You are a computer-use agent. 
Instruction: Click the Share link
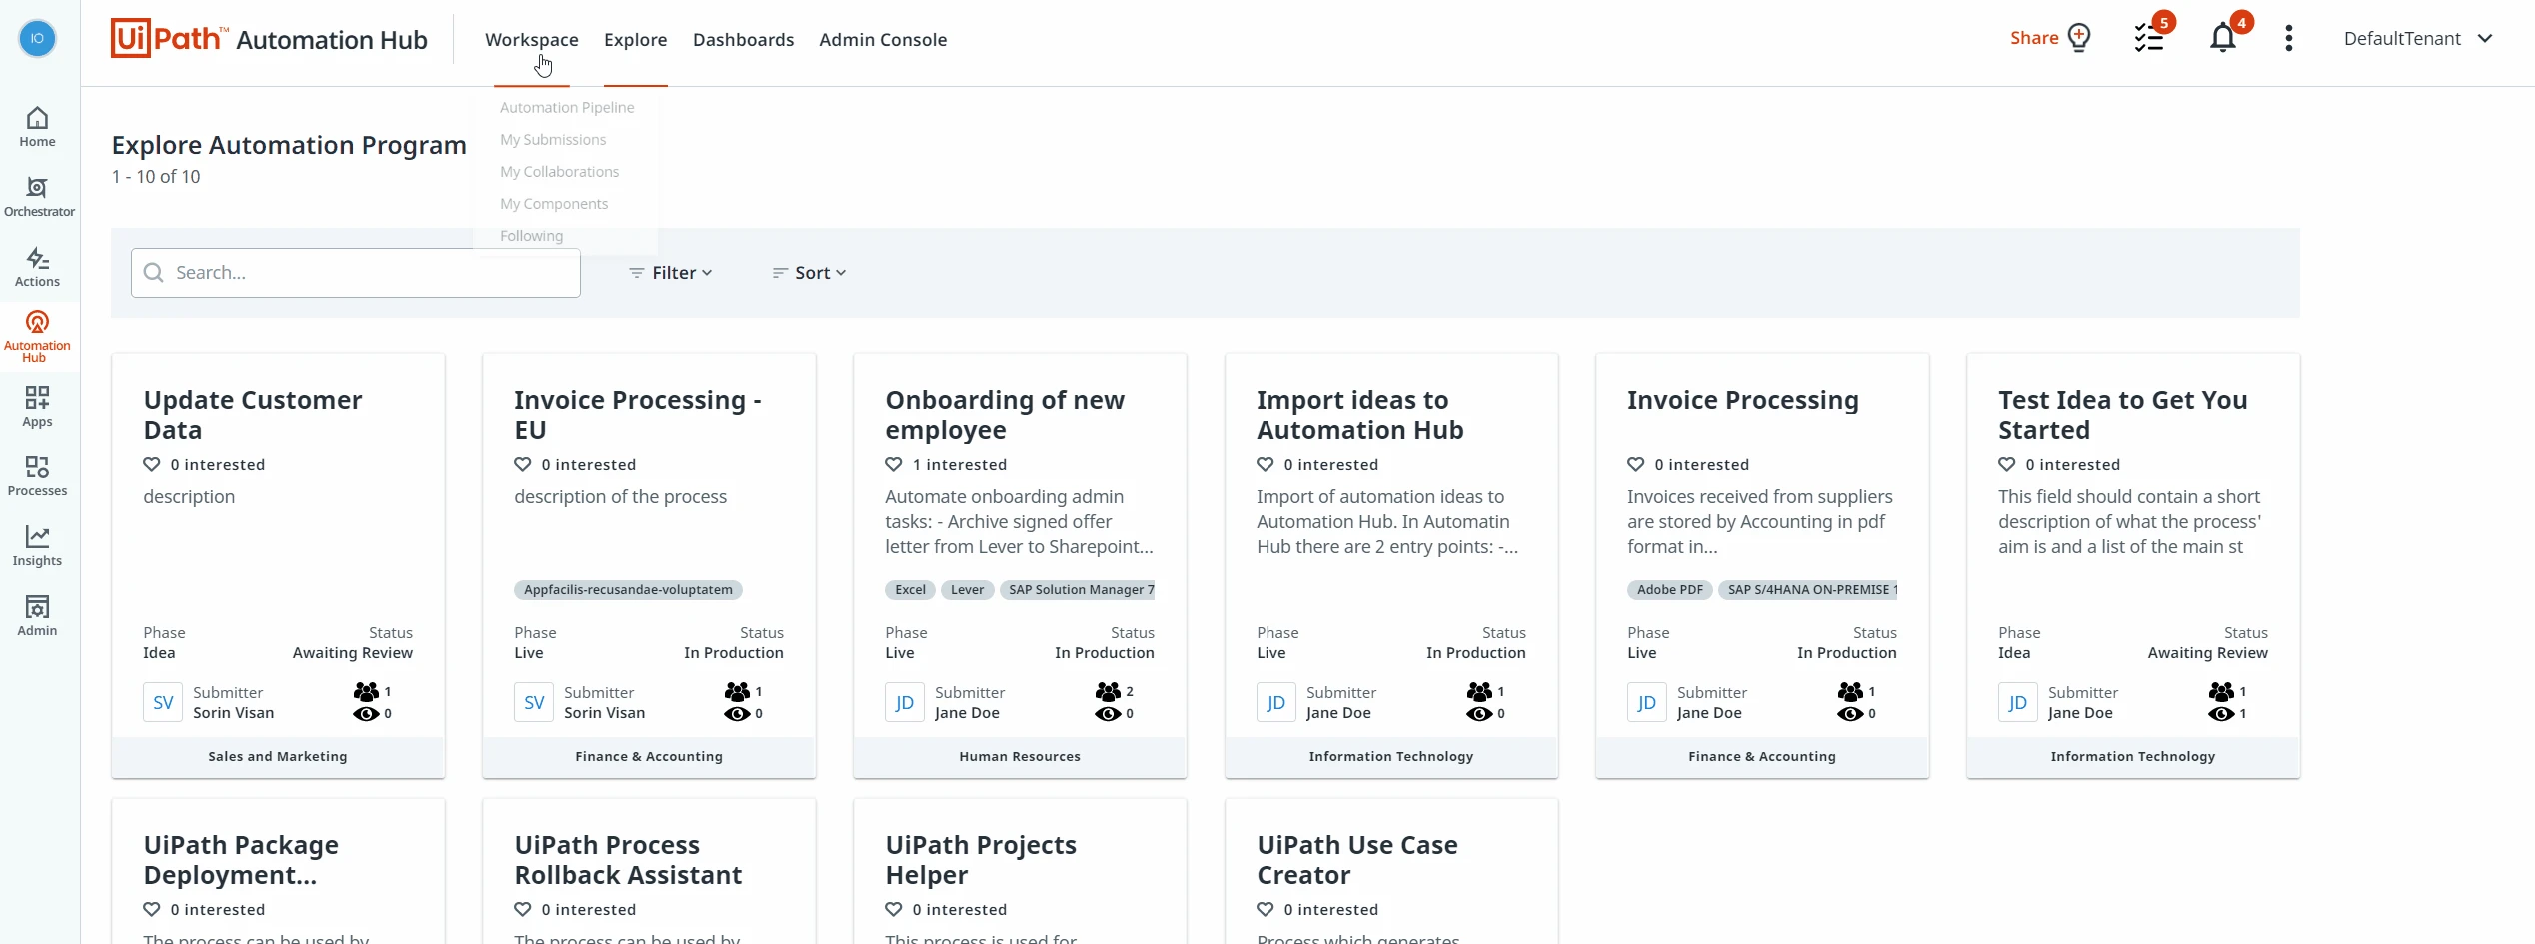pos(2034,38)
